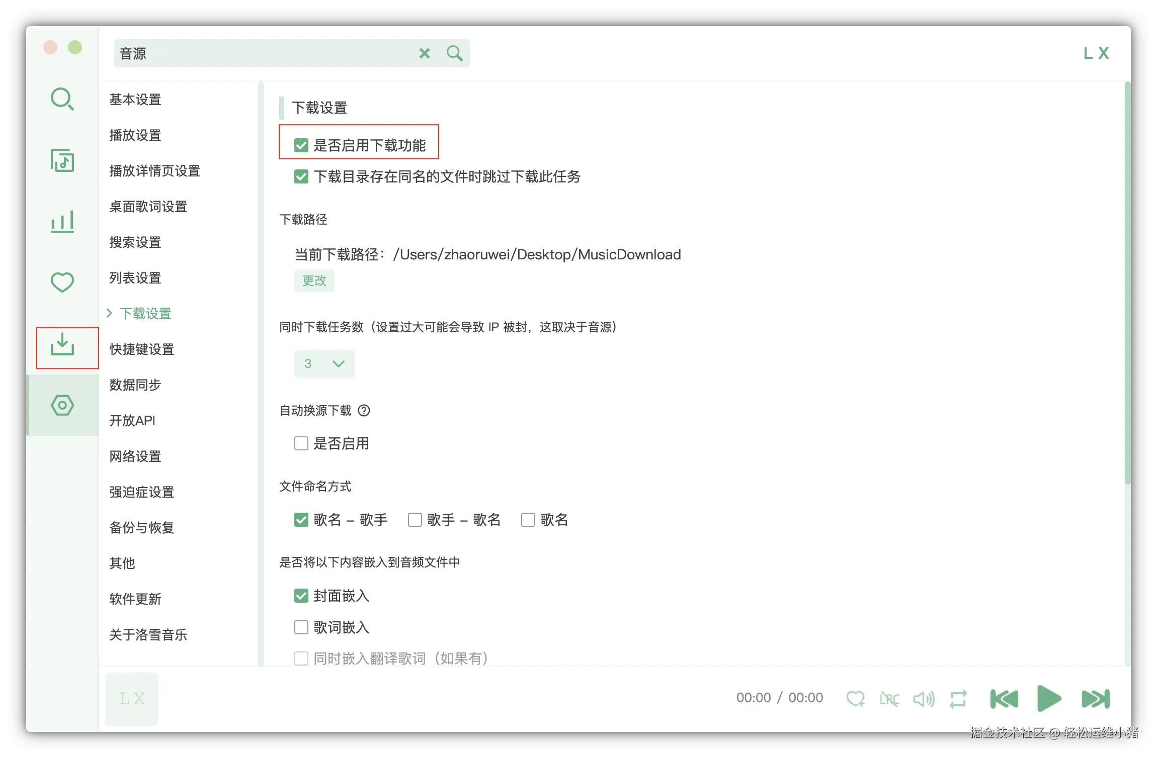Expand the simultaneous download count dropdown
Screen dimensions: 1157x758
pos(324,363)
